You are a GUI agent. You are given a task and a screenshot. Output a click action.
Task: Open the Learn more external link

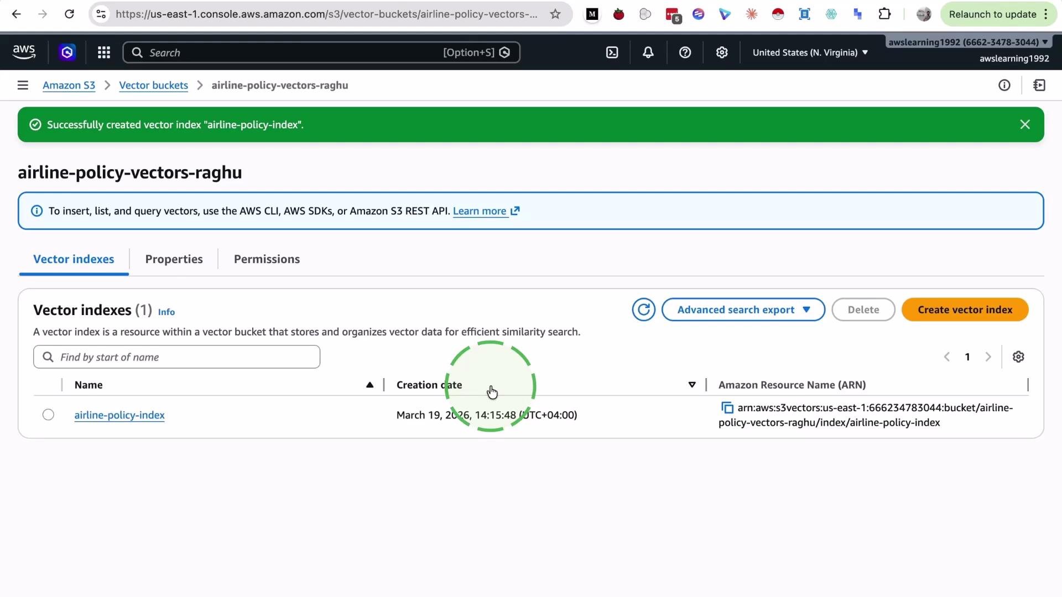point(486,211)
